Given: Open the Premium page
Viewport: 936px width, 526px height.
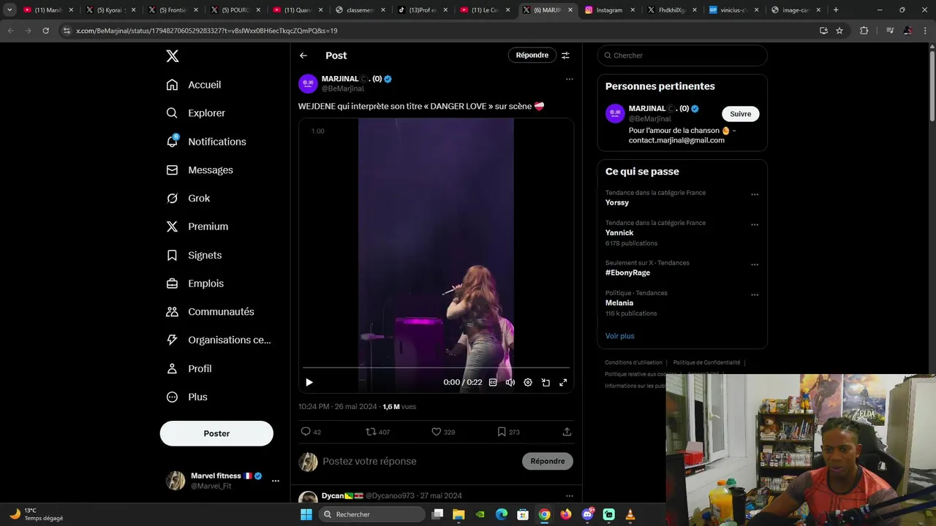Looking at the screenshot, I should tap(197, 226).
